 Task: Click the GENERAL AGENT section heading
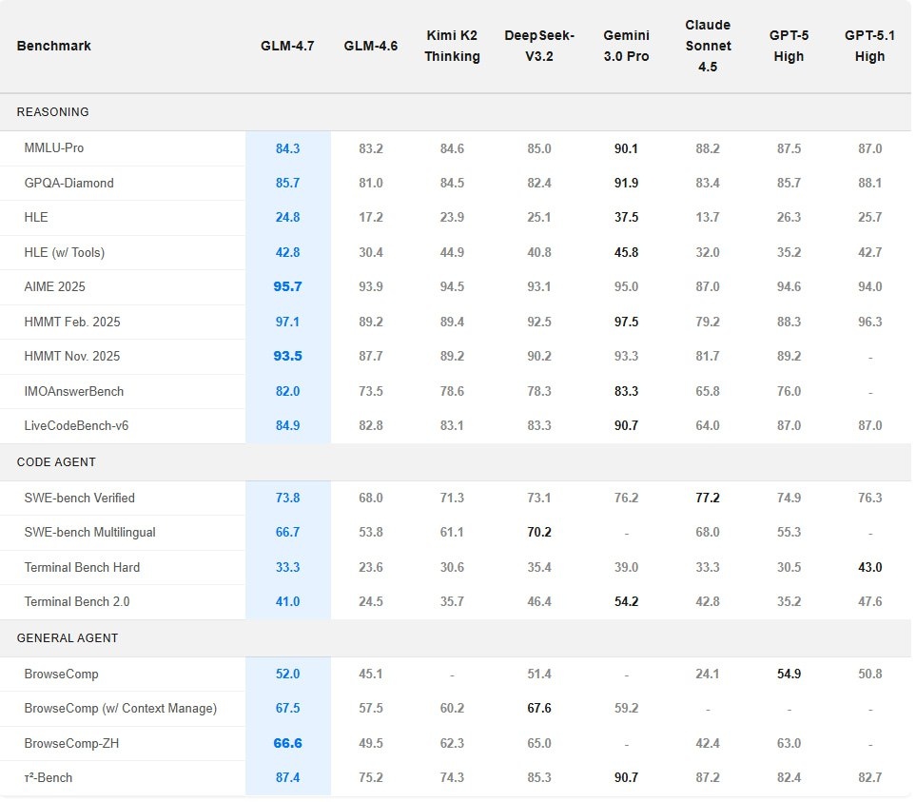pos(68,637)
